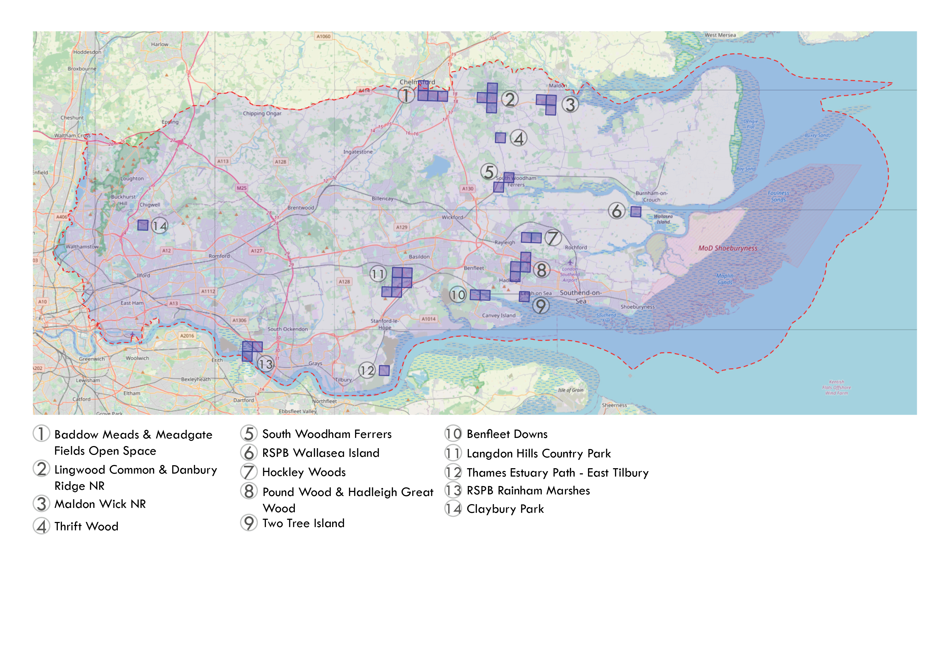Click legend number 14 beside Claybury Park
The image size is (948, 670).
click(x=453, y=509)
